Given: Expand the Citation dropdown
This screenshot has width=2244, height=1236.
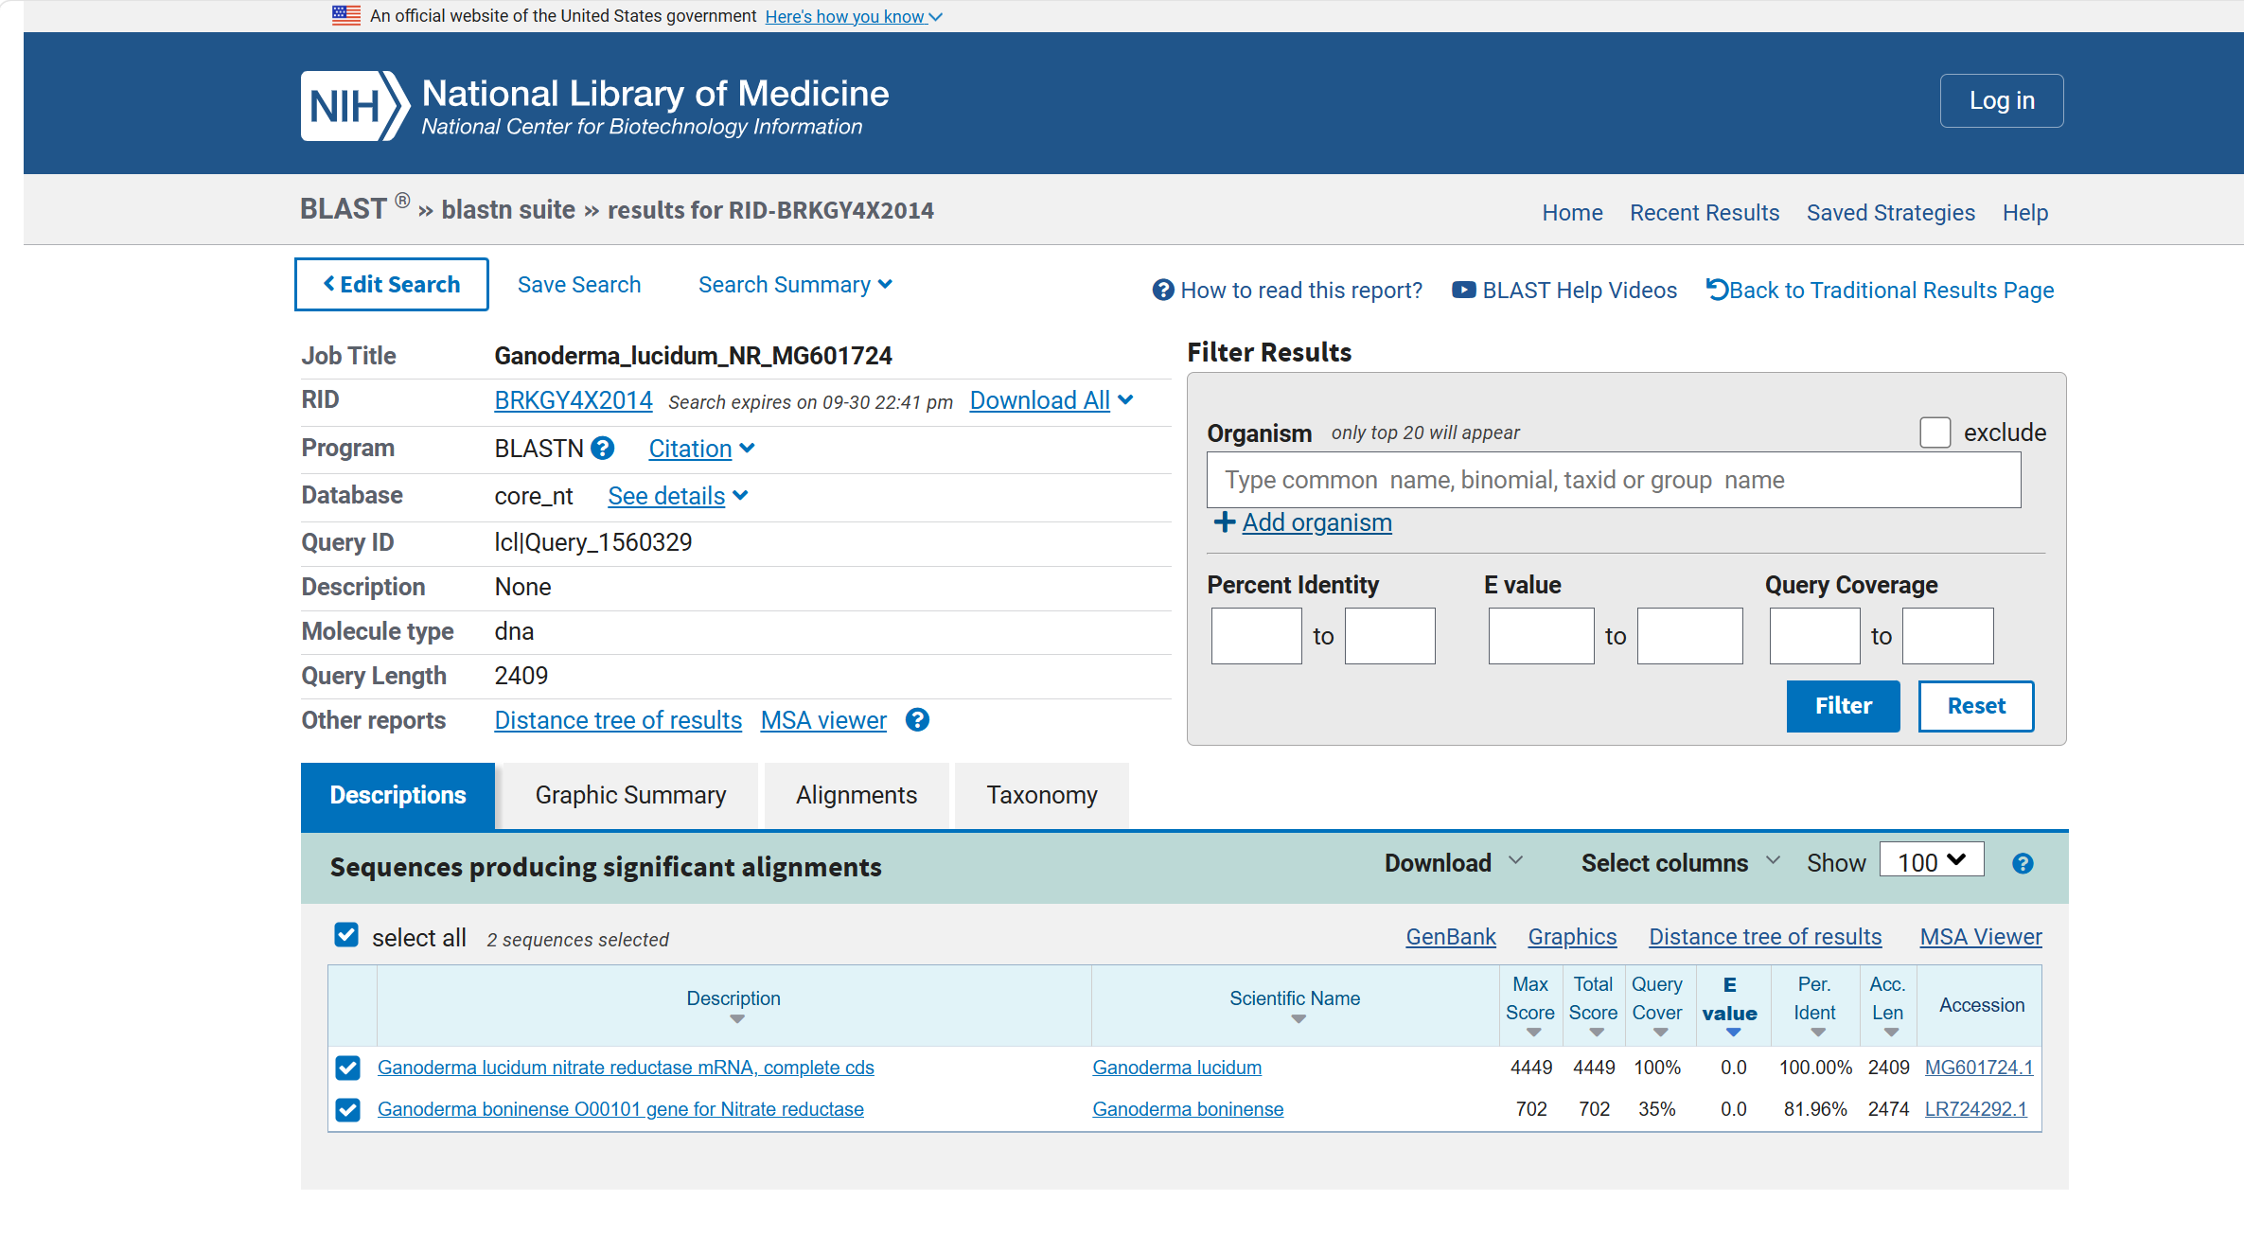Looking at the screenshot, I should [x=701, y=449].
